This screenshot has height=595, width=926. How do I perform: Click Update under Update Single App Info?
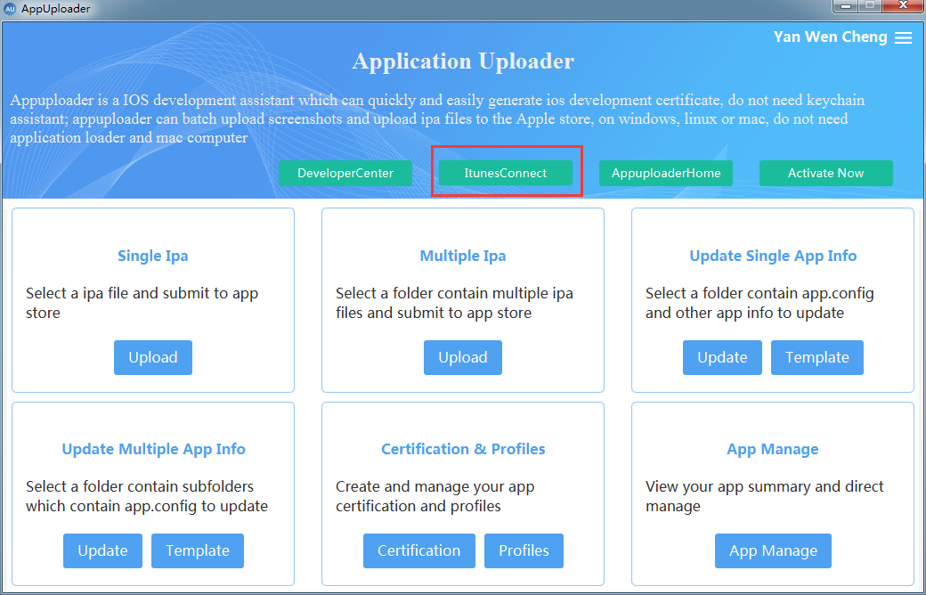pyautogui.click(x=722, y=357)
